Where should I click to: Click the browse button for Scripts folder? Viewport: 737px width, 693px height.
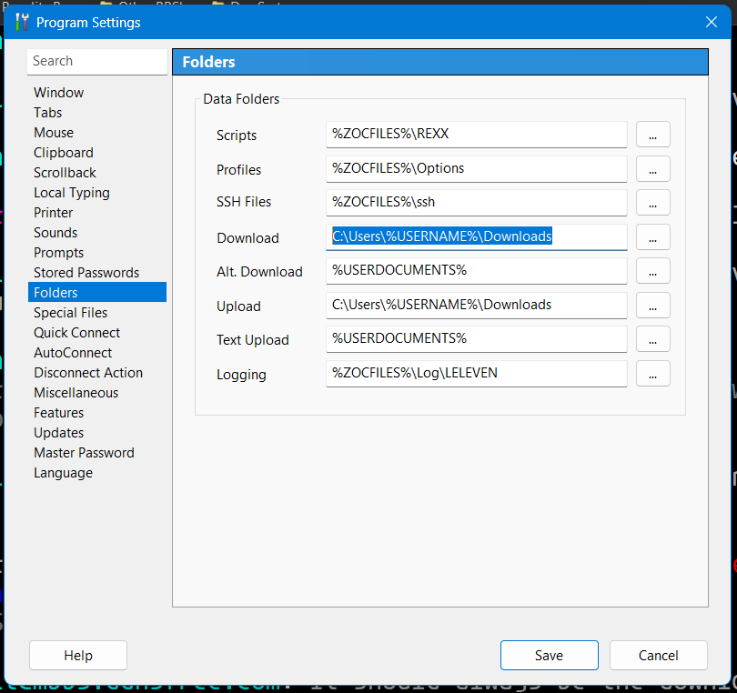pos(652,135)
